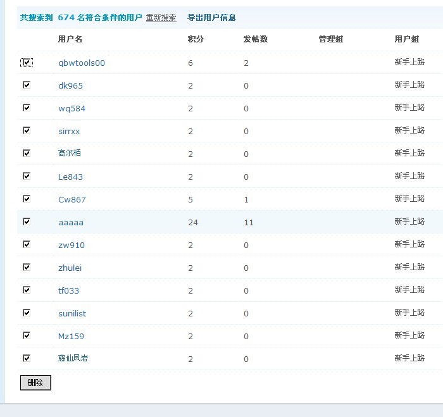Click the zhulei username link
The image size is (443, 417).
70,268
